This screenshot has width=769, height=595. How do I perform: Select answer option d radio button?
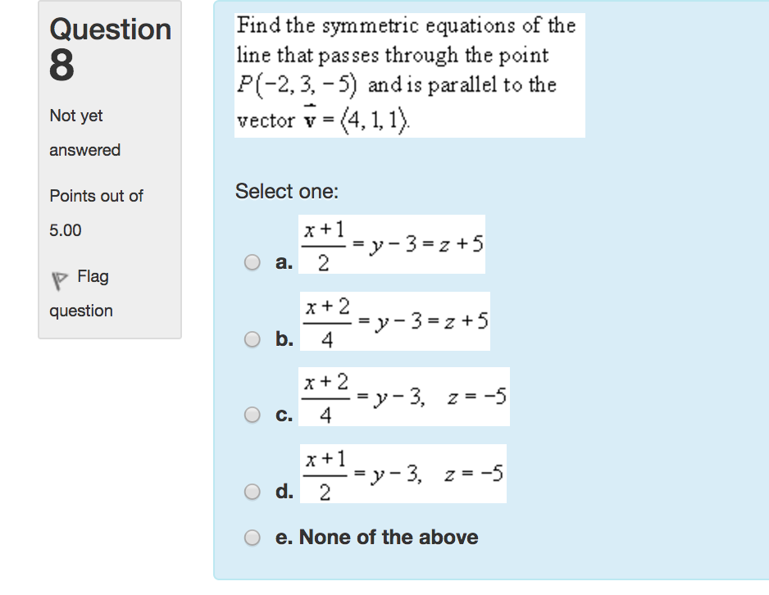click(x=251, y=492)
